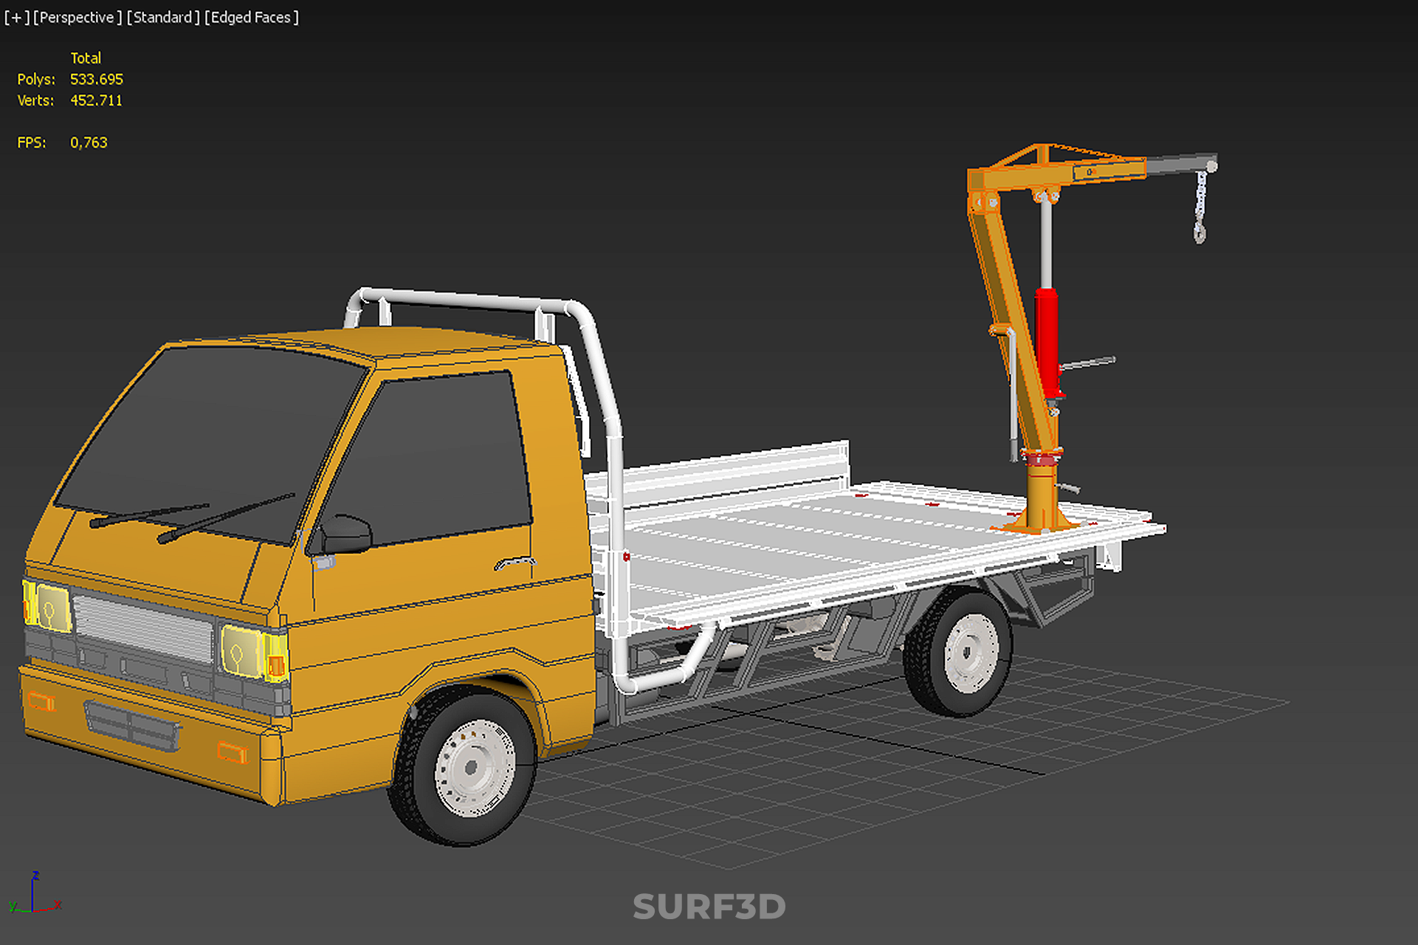Click the Verts count statistic
Screen dimensions: 1418x945
point(96,100)
